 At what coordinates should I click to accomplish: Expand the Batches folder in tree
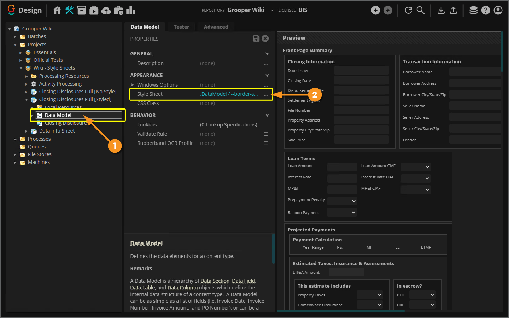click(15, 37)
